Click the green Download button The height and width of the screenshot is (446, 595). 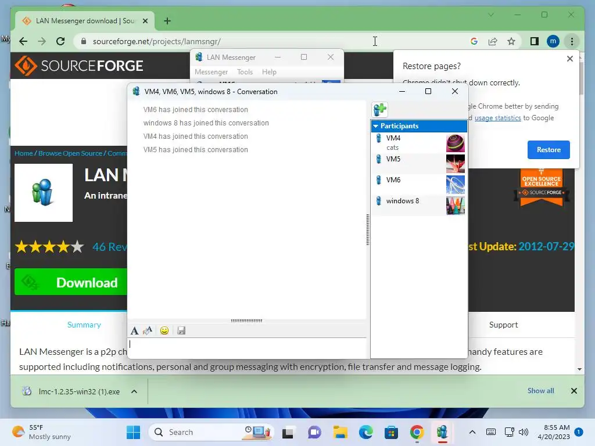click(x=71, y=282)
